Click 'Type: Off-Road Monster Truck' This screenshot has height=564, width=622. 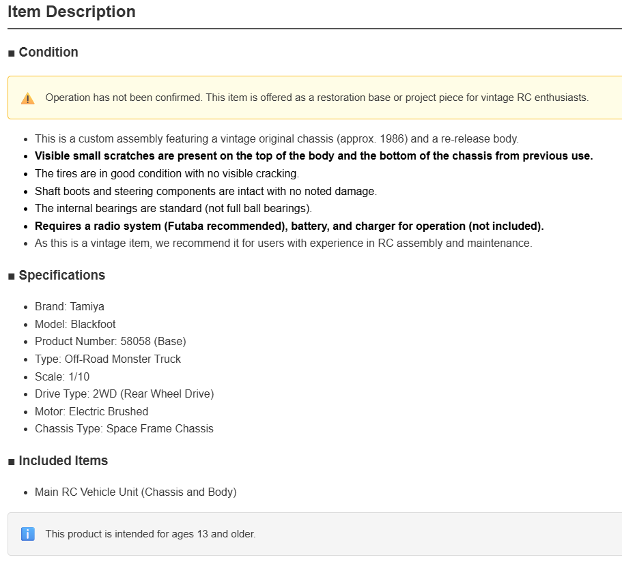pyautogui.click(x=108, y=359)
